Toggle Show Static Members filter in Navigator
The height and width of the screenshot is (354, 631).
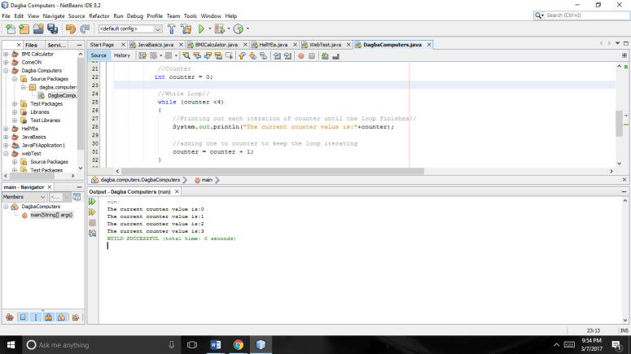(36, 317)
